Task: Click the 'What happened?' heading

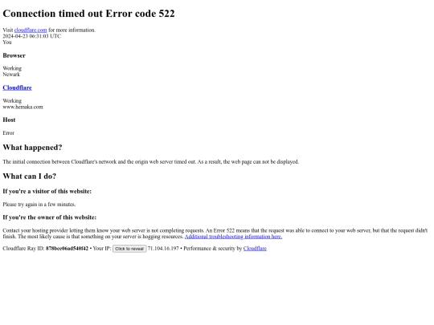Action: pyautogui.click(x=32, y=148)
